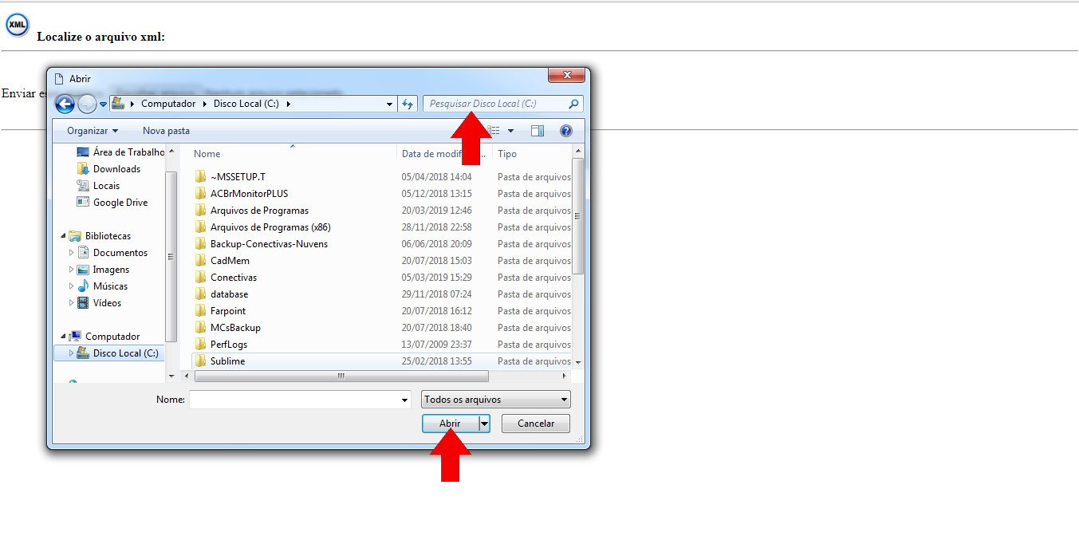Click the help question mark icon

(x=566, y=131)
